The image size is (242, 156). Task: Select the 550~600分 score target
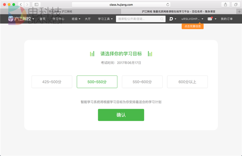(x=142, y=82)
